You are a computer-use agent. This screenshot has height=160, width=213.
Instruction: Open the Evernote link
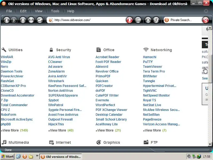pyautogui.click(x=102, y=100)
